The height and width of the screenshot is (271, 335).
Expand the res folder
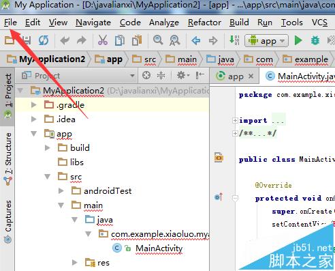74,263
